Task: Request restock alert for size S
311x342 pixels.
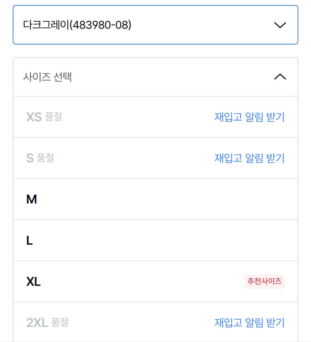Action: (249, 158)
